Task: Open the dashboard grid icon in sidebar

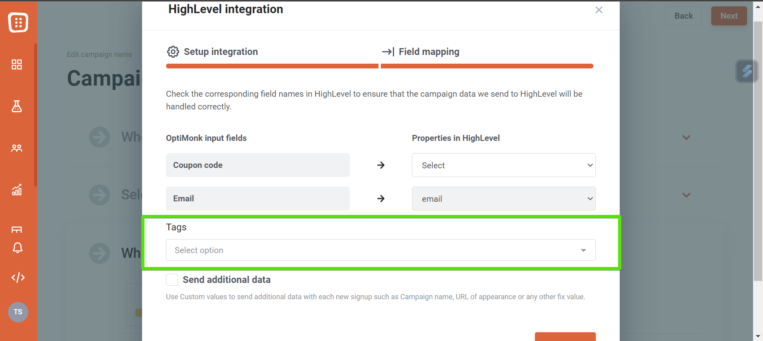Action: pyautogui.click(x=17, y=64)
